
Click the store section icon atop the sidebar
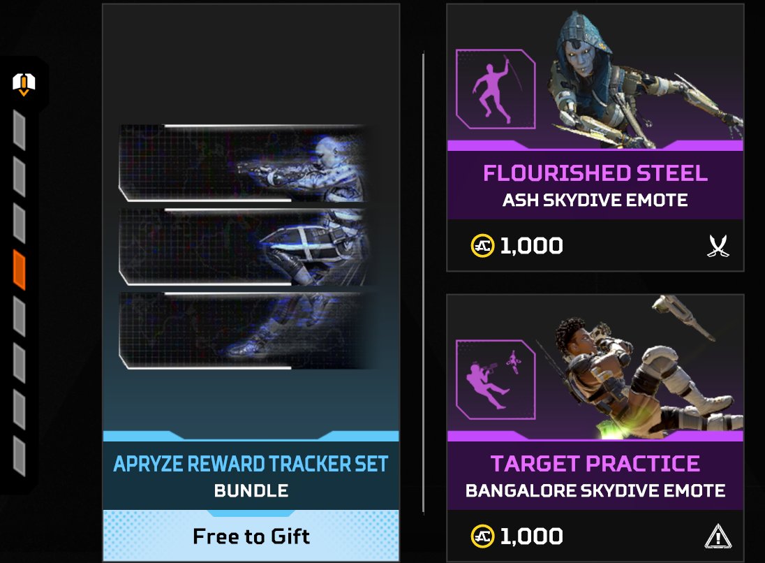pyautogui.click(x=24, y=84)
